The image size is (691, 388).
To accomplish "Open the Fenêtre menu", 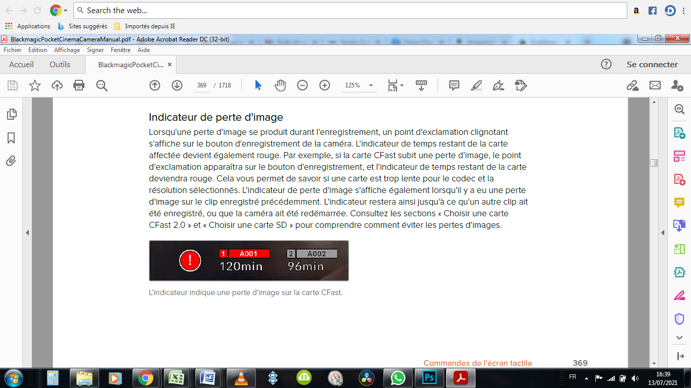I will [121, 50].
